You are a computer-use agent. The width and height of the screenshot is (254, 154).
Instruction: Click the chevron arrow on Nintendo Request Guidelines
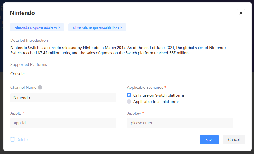[x=121, y=28]
